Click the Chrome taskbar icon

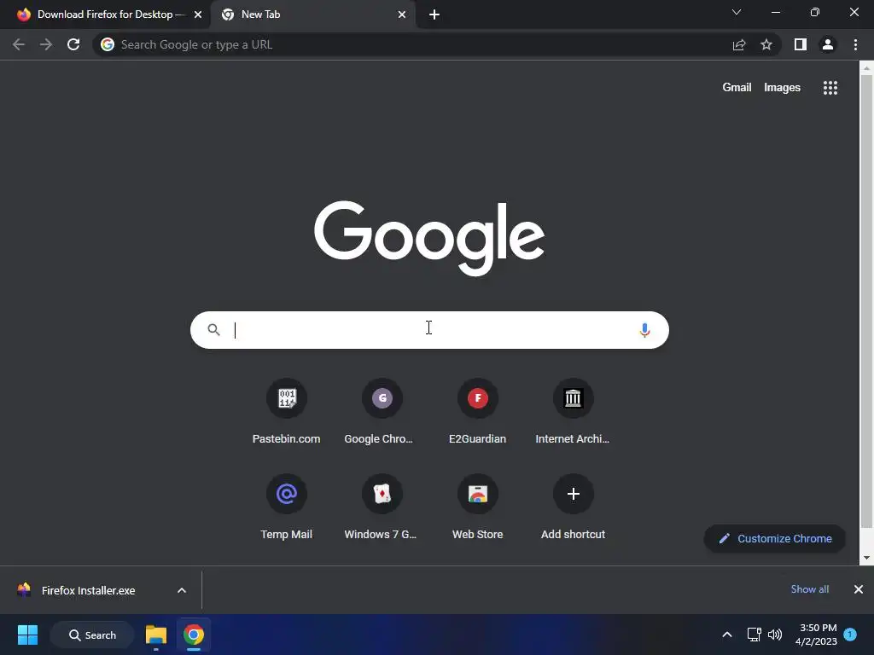194,635
